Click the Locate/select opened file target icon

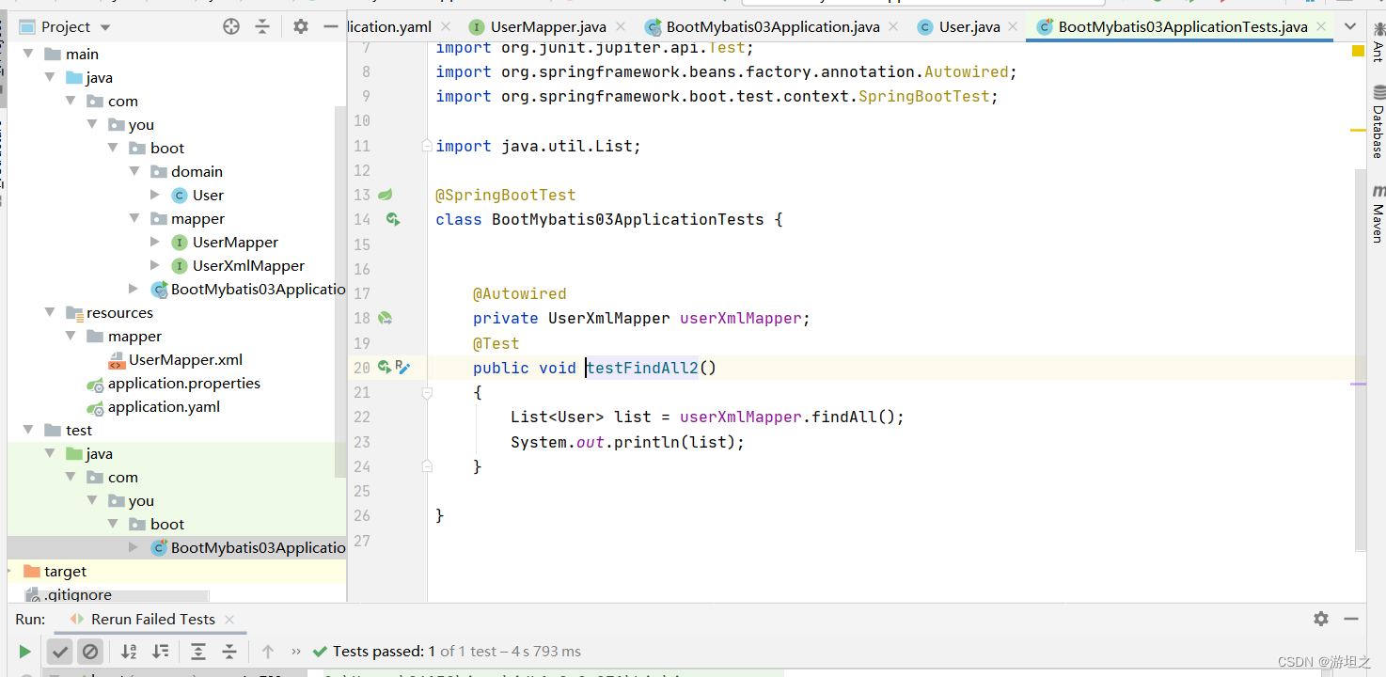231,26
